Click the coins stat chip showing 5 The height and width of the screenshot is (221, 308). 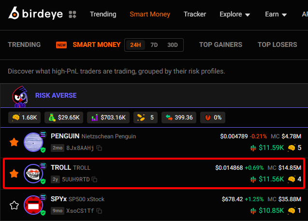[x=146, y=118]
